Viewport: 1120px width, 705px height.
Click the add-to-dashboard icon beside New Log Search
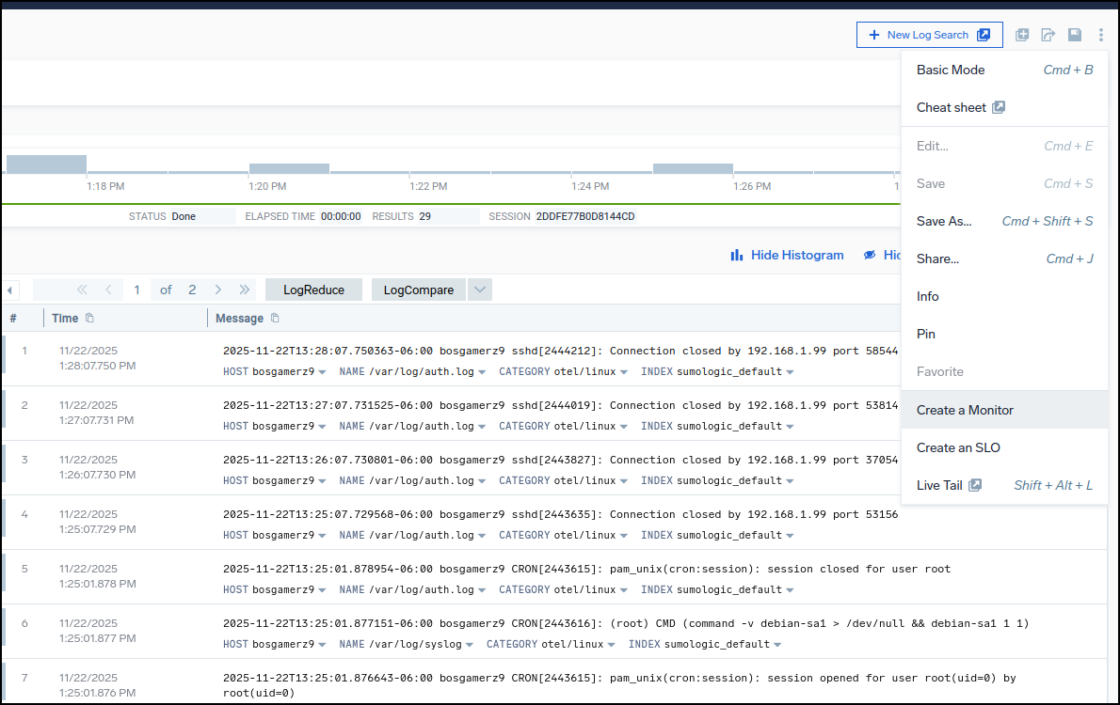pyautogui.click(x=1022, y=35)
